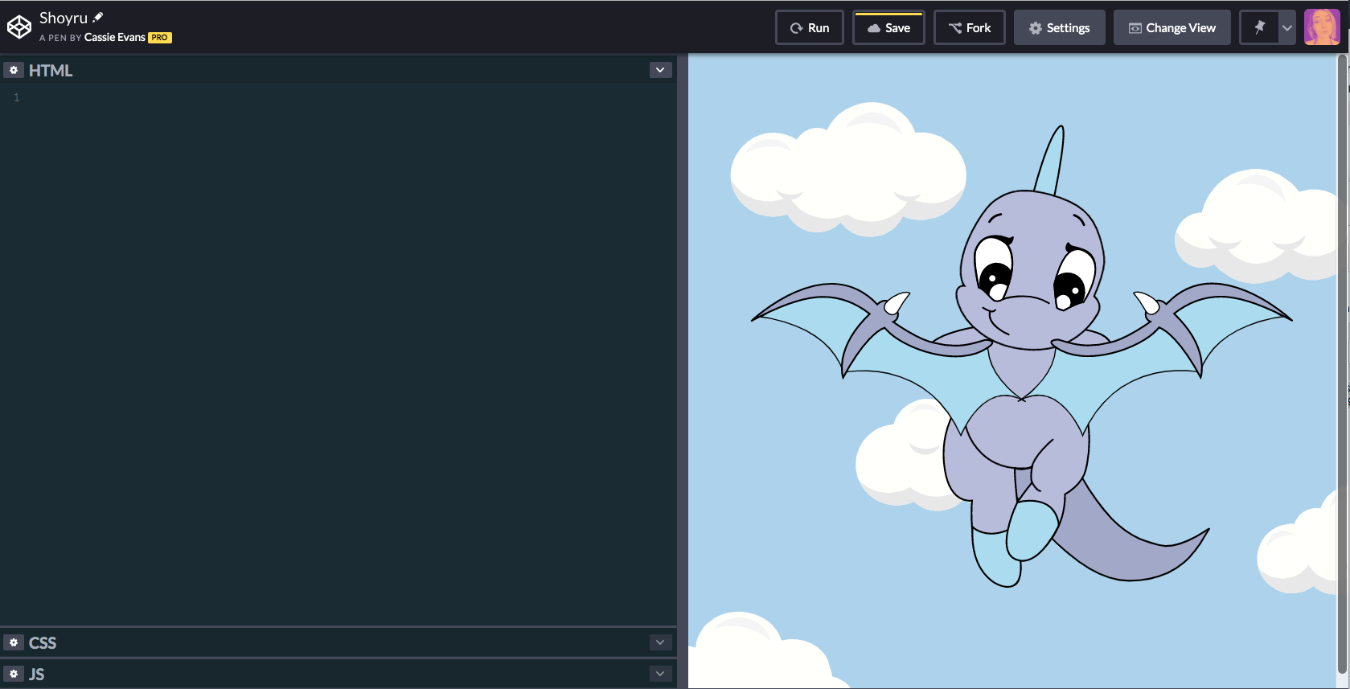Click the PRO badge

160,37
